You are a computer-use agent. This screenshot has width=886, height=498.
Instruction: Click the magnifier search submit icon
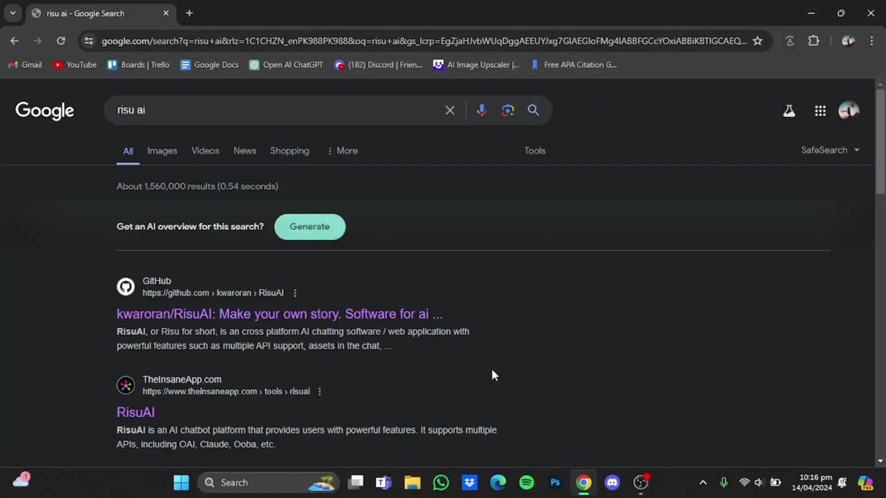tap(533, 110)
